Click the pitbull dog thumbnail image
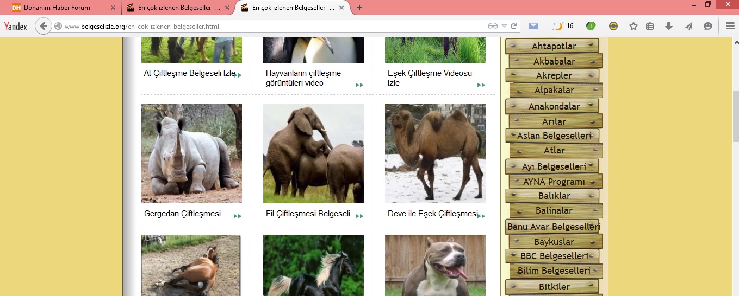The width and height of the screenshot is (739, 296). coord(435,265)
